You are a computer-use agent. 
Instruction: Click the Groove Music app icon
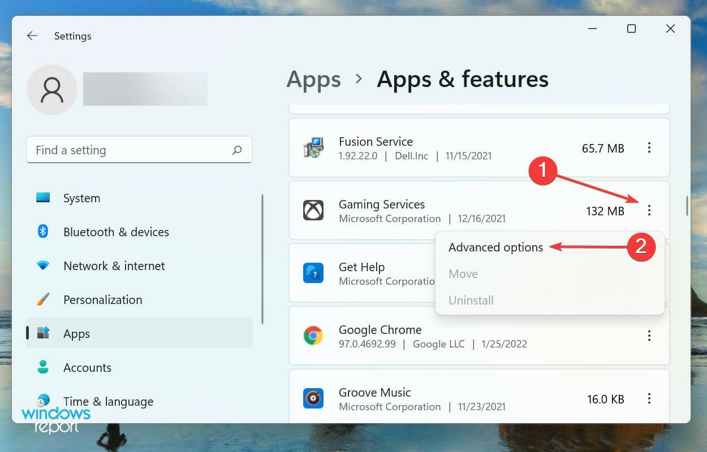[x=313, y=399]
